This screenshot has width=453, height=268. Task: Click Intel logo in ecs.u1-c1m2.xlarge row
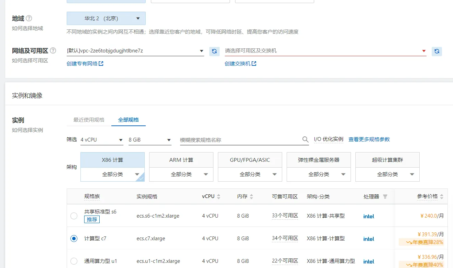click(369, 261)
